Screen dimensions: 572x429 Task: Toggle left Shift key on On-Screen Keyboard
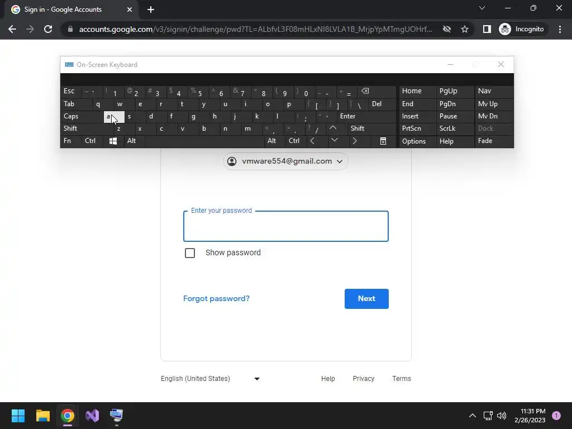click(87, 128)
